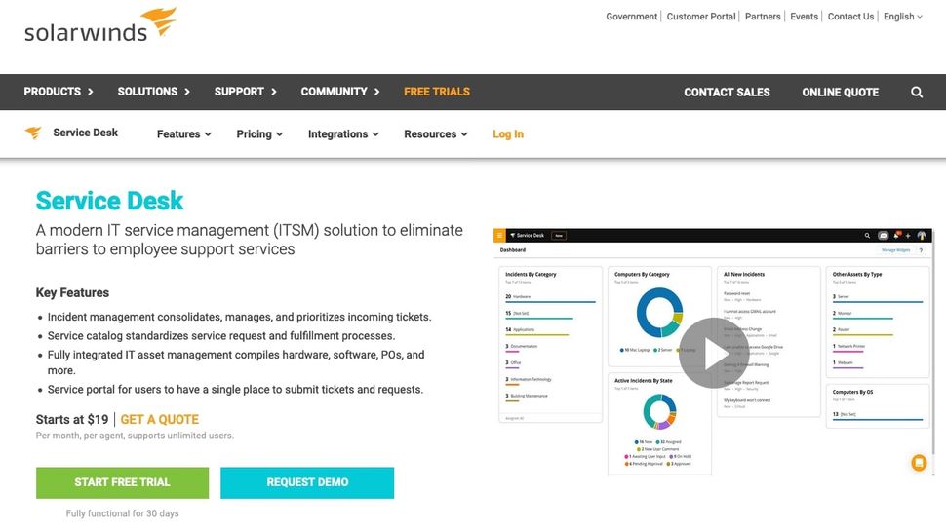Click the Service Desk flame icon
The image size is (946, 531).
point(34,133)
